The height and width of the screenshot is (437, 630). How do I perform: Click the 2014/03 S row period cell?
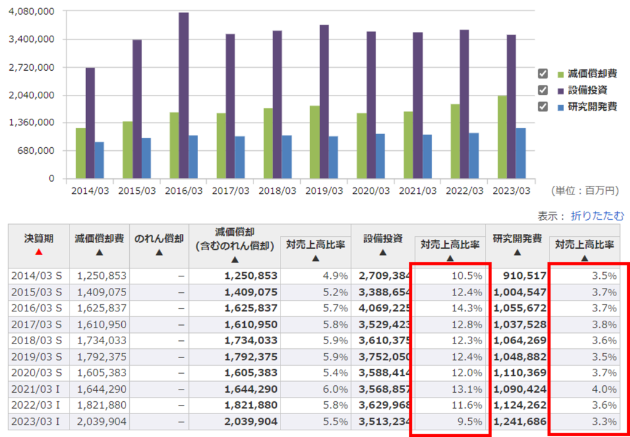coord(38,276)
